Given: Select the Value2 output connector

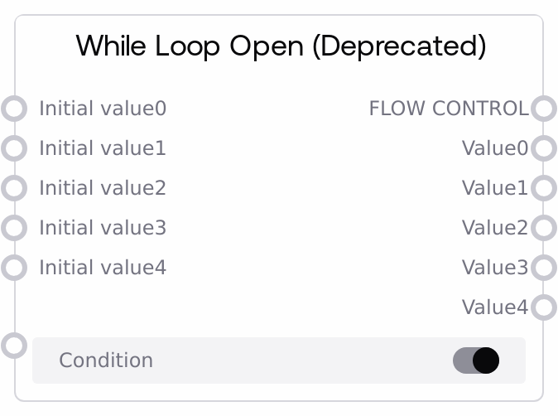Looking at the screenshot, I should 543,228.
